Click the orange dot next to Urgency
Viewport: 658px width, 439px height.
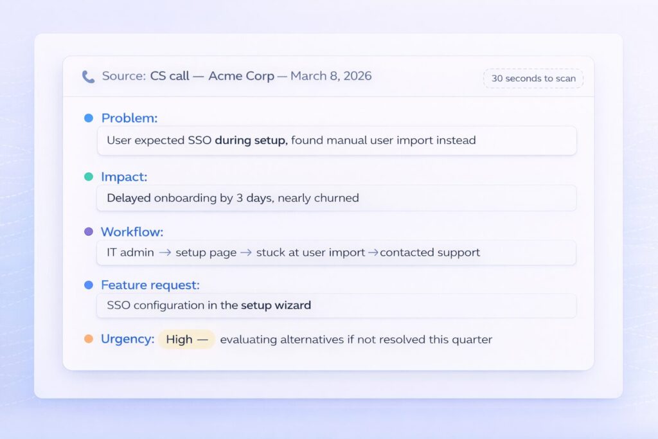(x=89, y=339)
